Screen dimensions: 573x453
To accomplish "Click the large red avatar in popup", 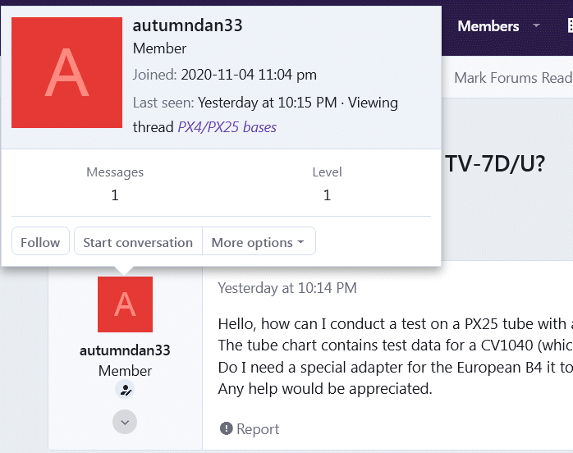I will click(x=66, y=73).
